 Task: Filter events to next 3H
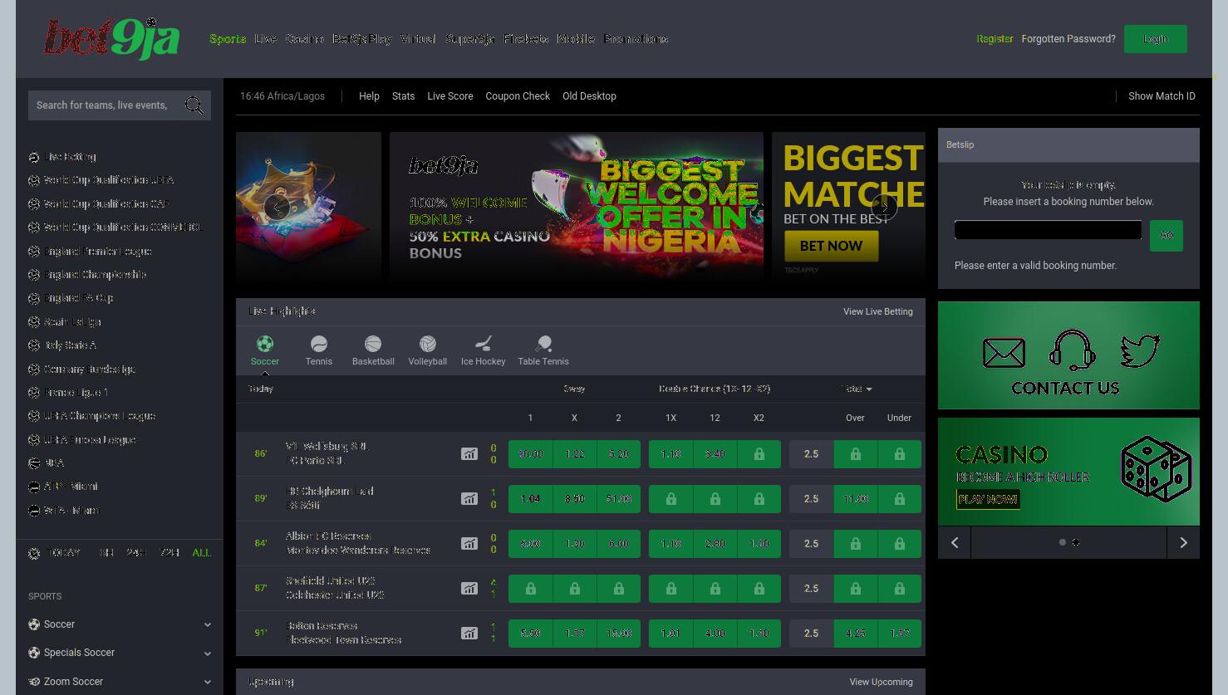coord(106,553)
